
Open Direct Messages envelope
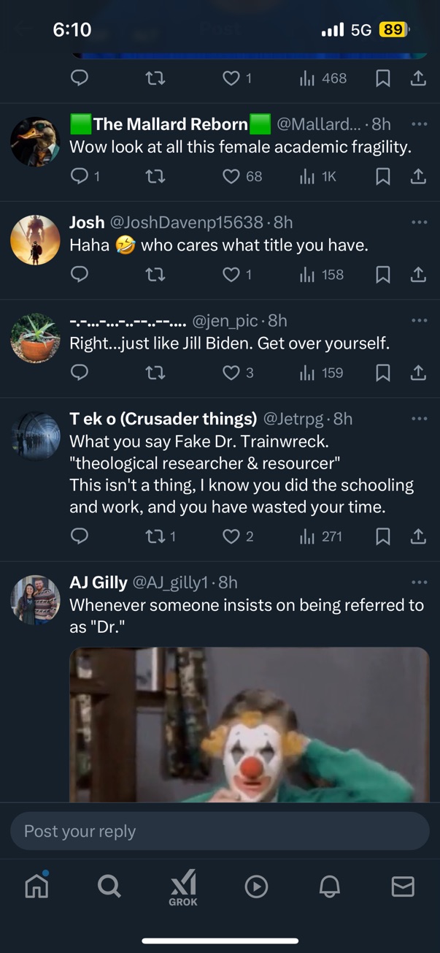click(x=403, y=886)
